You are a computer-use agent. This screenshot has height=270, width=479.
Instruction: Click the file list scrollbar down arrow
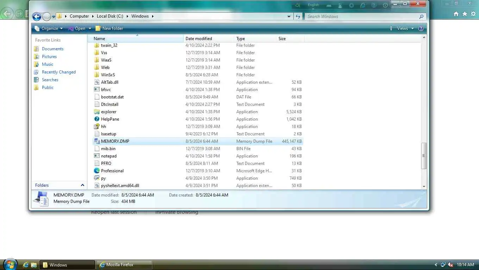coord(424,186)
